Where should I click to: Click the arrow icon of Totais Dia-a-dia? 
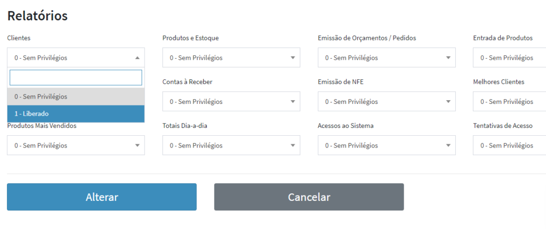click(293, 145)
